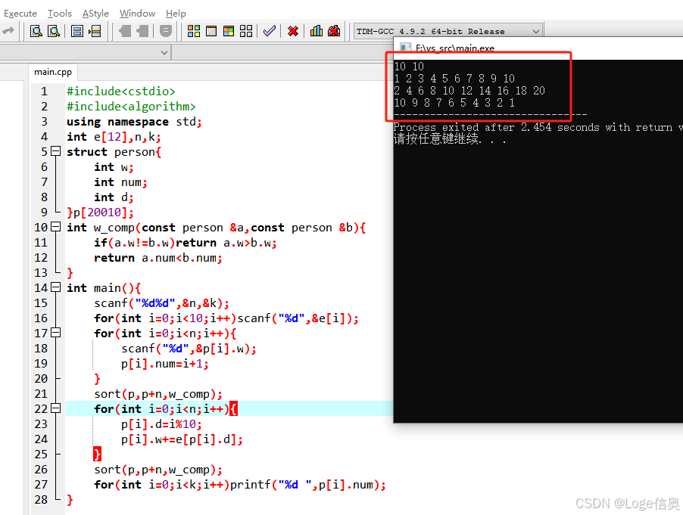Viewport: 683px width, 515px height.
Task: Open Replace in the toolbar
Action: (x=54, y=31)
